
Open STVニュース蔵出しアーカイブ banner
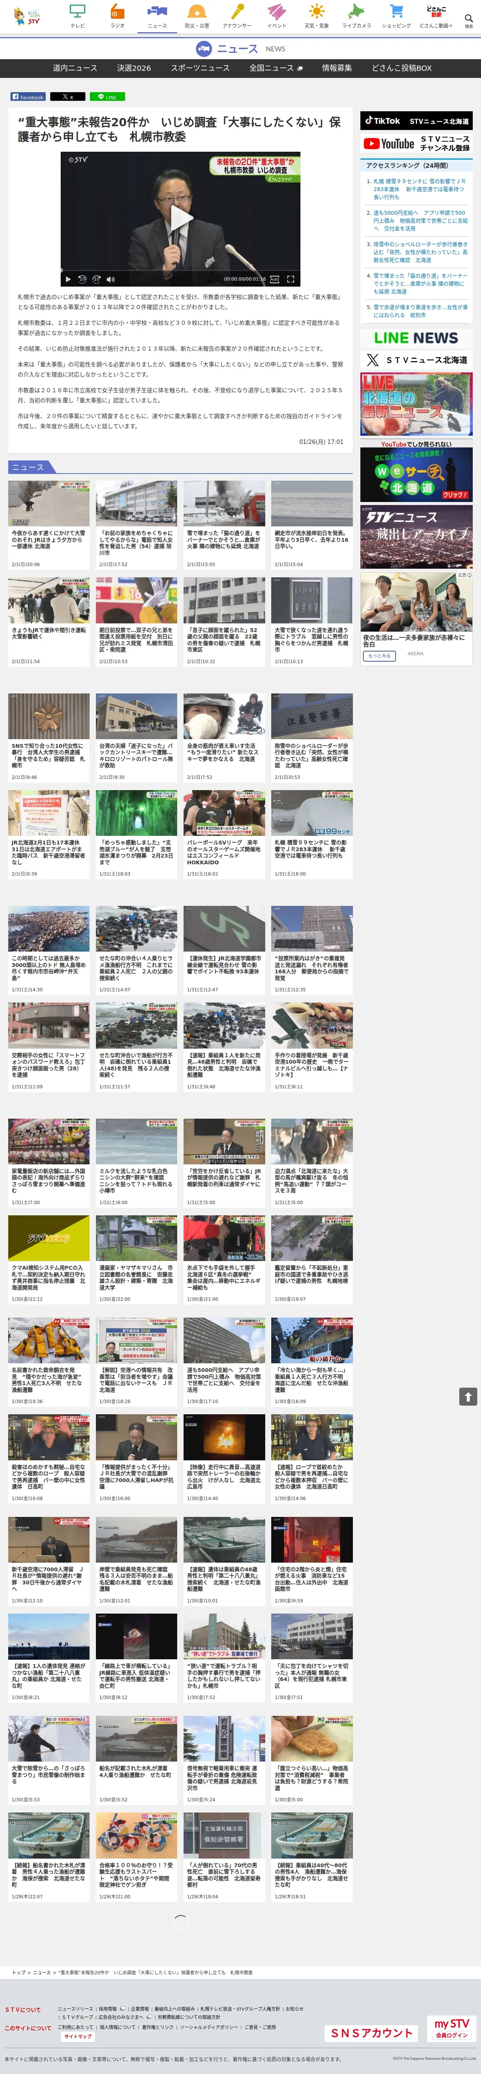tap(417, 536)
